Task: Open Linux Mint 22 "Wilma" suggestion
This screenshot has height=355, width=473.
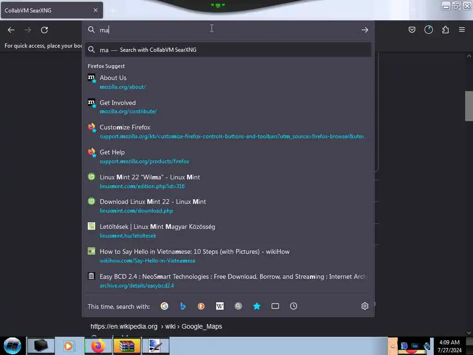Action: [228, 181]
